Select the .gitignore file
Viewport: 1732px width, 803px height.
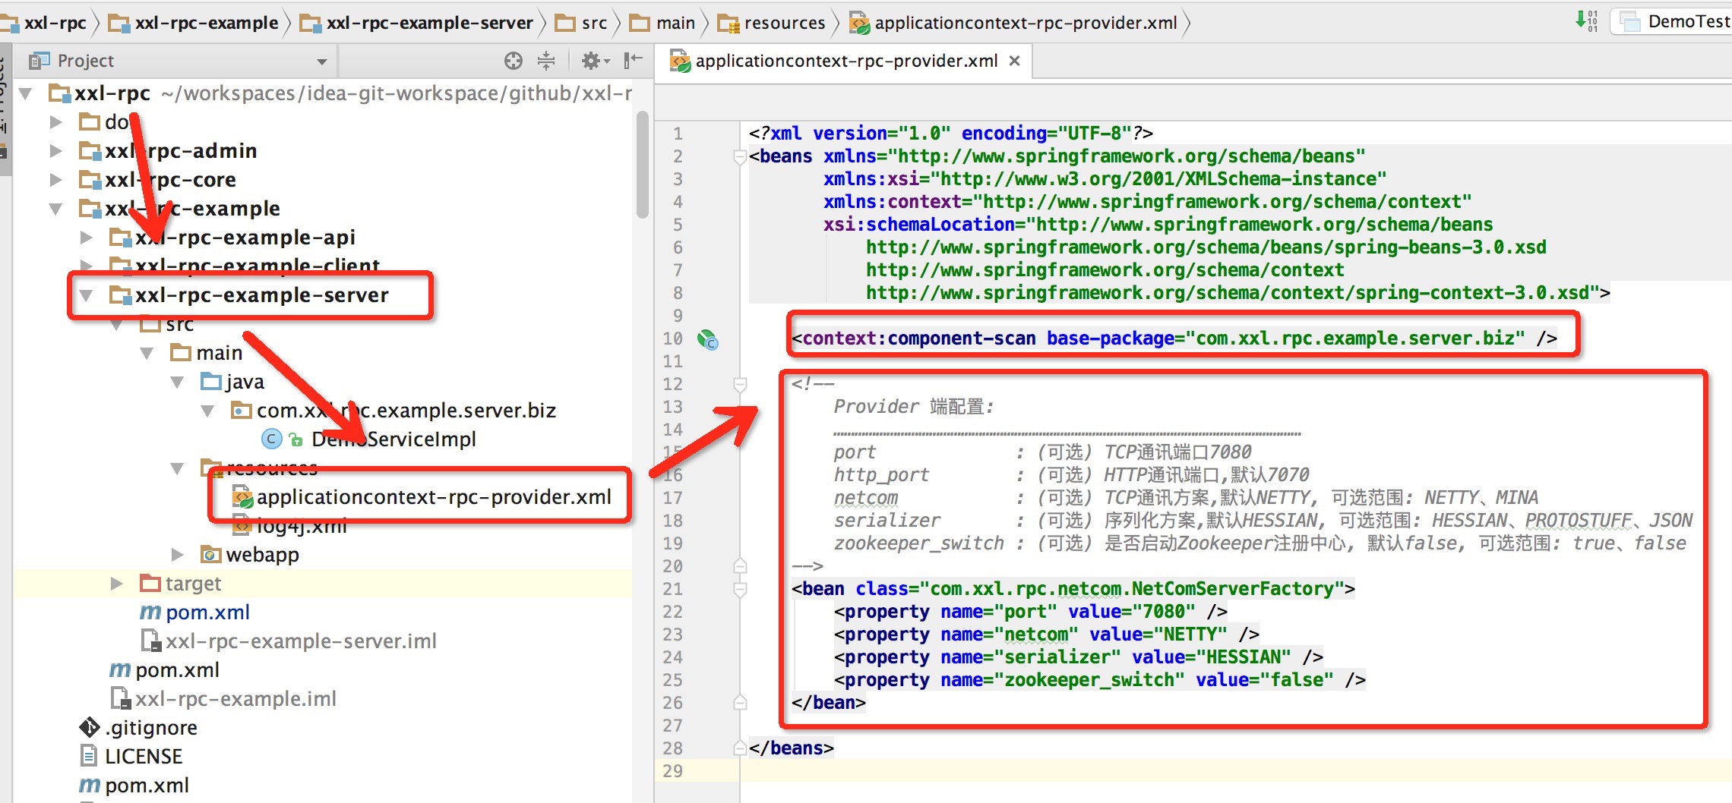(x=151, y=728)
